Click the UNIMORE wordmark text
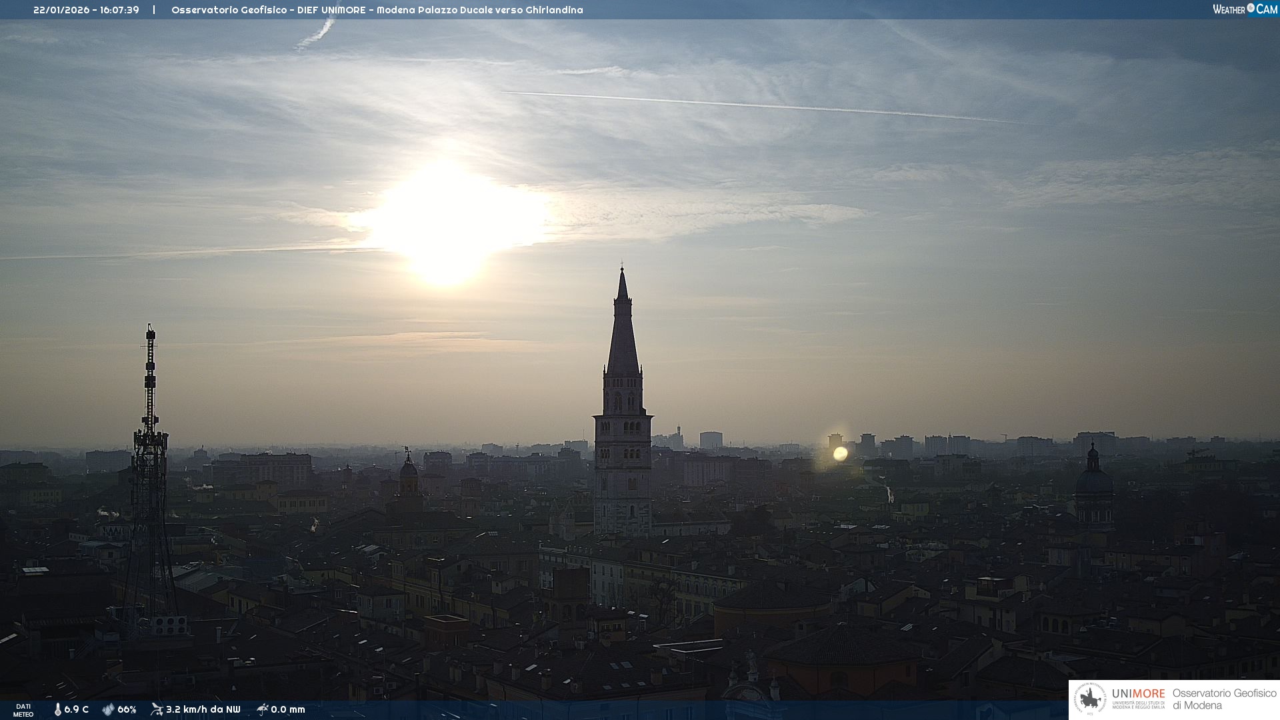 (x=1138, y=693)
